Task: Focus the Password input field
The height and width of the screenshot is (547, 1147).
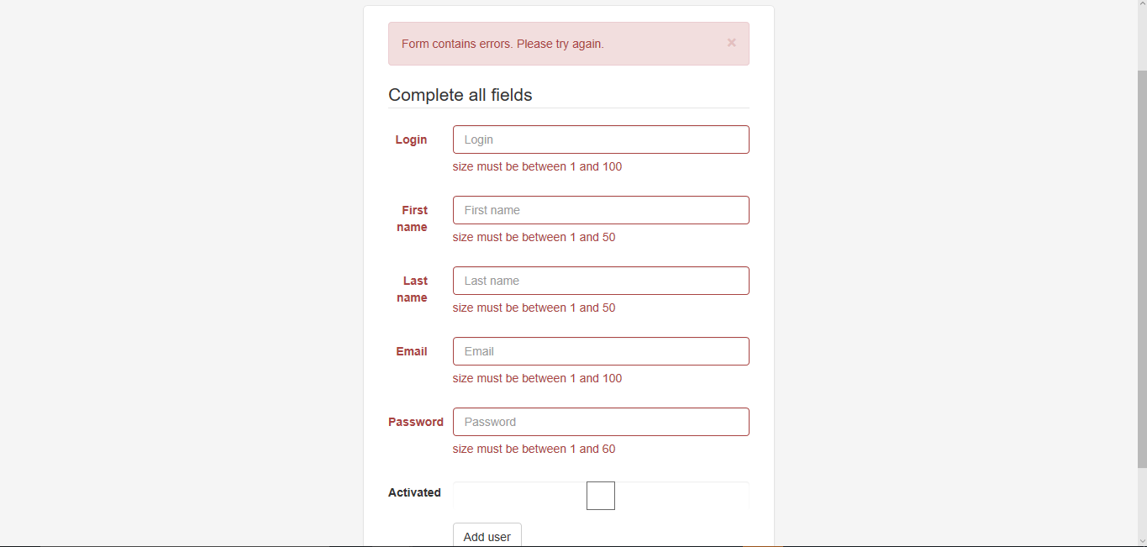Action: tap(601, 422)
